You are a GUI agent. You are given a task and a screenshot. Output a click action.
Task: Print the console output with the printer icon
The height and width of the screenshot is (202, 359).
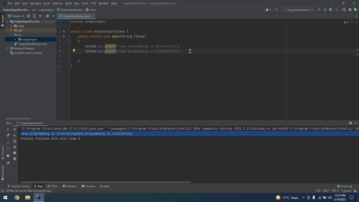point(15,153)
